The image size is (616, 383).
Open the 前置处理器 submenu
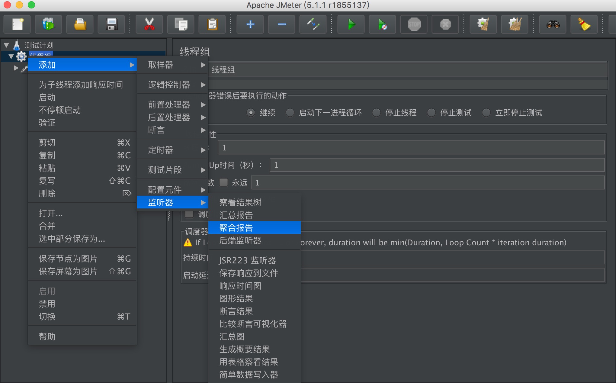(173, 105)
